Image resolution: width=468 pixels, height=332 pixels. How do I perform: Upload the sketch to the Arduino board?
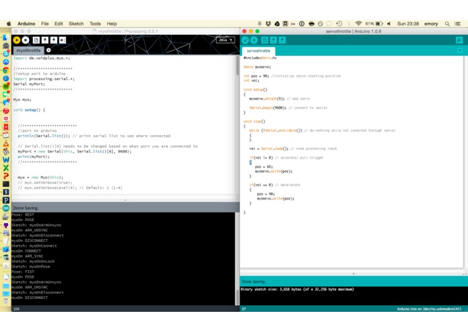tap(254, 40)
